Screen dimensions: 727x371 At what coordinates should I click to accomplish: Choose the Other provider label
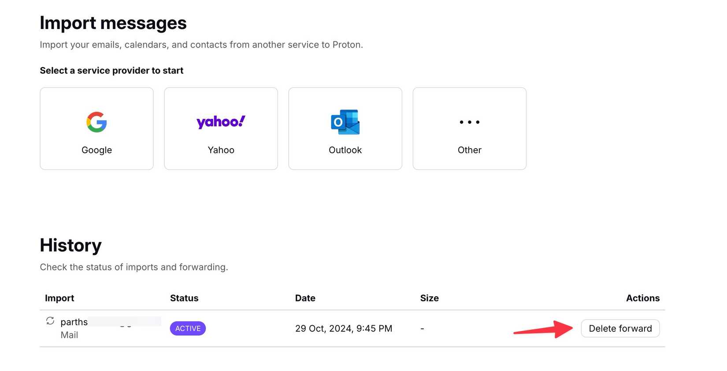[469, 150]
